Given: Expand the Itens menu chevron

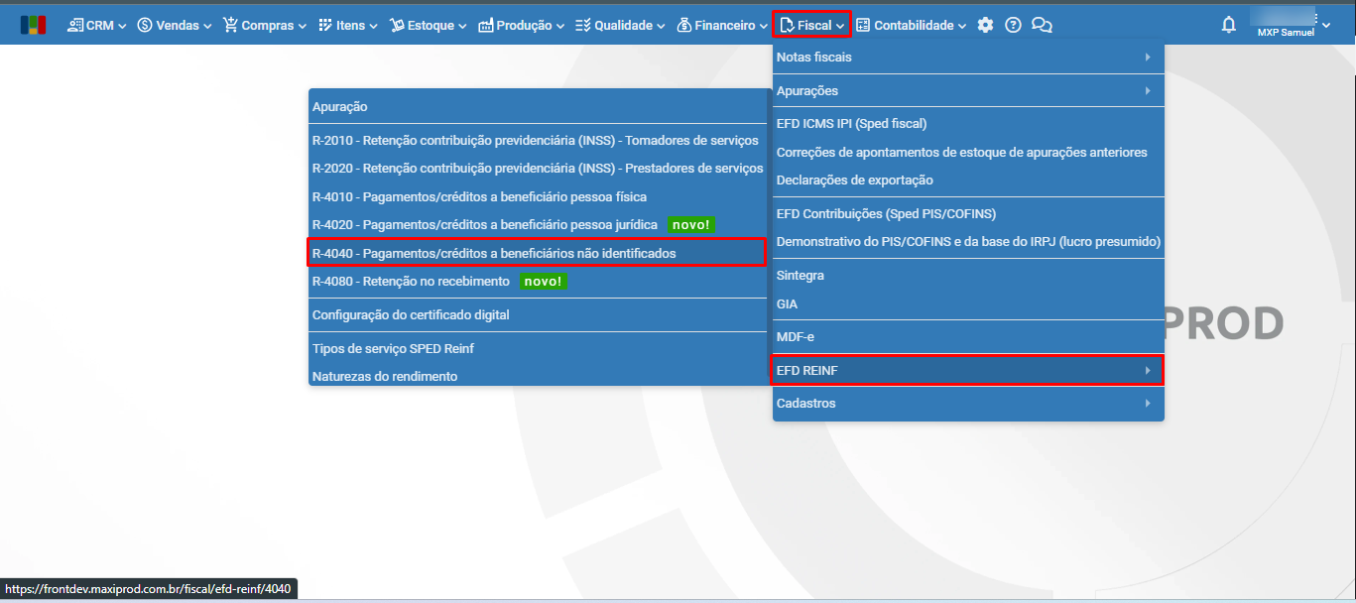Looking at the screenshot, I should coord(374,26).
